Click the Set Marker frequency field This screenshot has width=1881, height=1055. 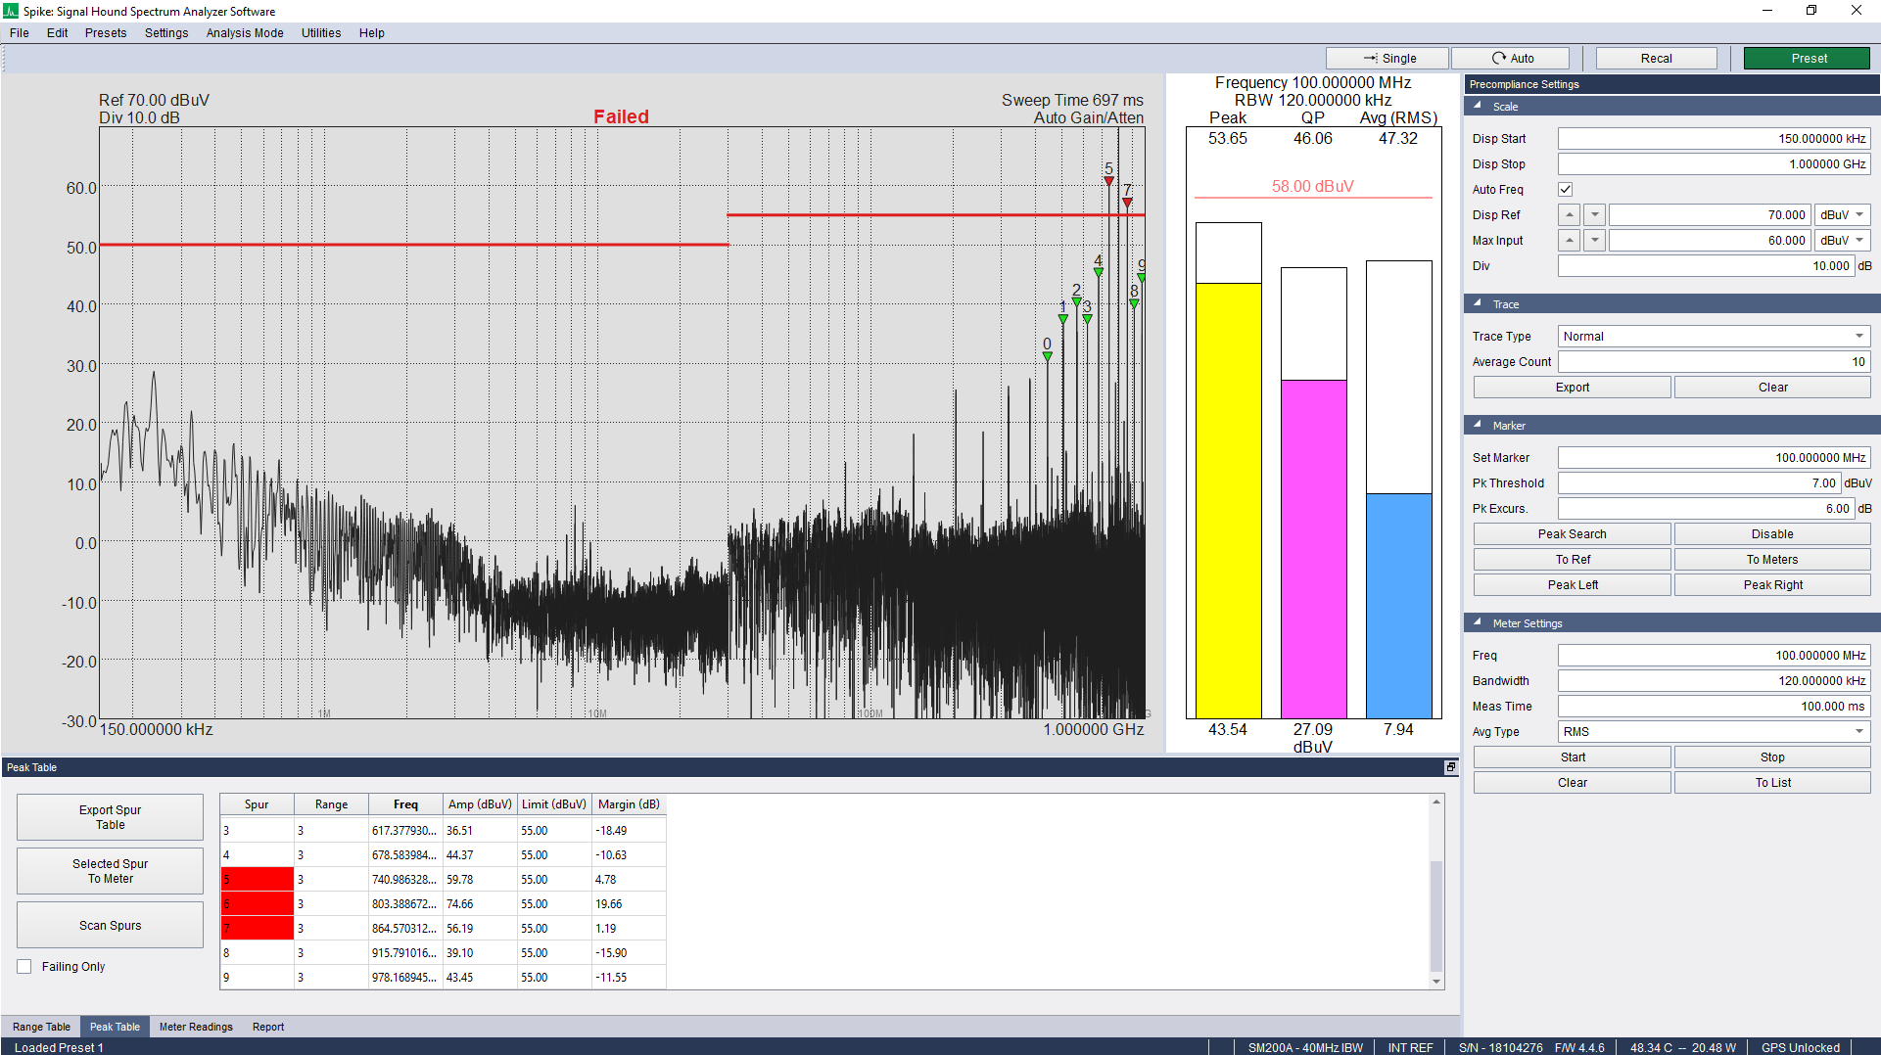pyautogui.click(x=1714, y=458)
